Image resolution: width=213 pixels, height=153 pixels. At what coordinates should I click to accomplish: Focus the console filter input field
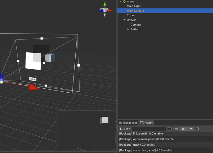coord(149,129)
